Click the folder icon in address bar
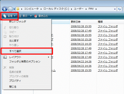The height and width of the screenshot is (94, 124). [x=18, y=9]
